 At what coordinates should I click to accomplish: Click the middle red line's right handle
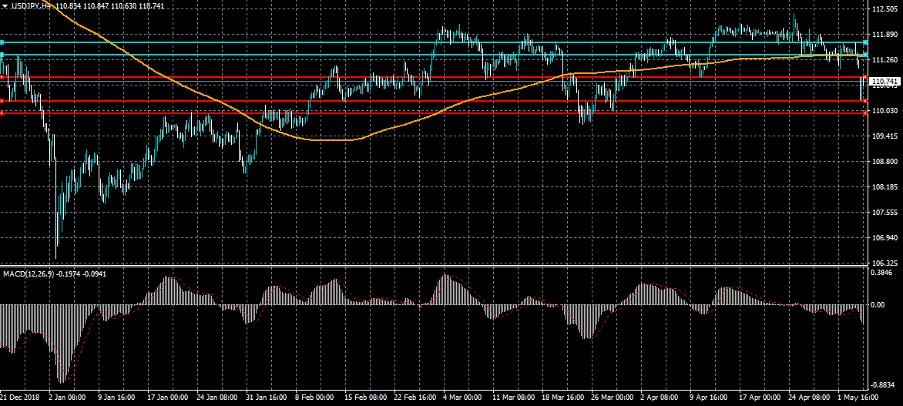865,101
